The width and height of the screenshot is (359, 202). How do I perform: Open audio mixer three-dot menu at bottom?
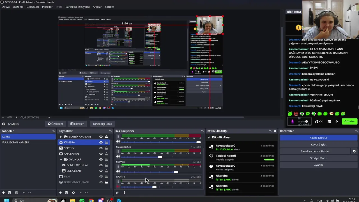(x=124, y=192)
